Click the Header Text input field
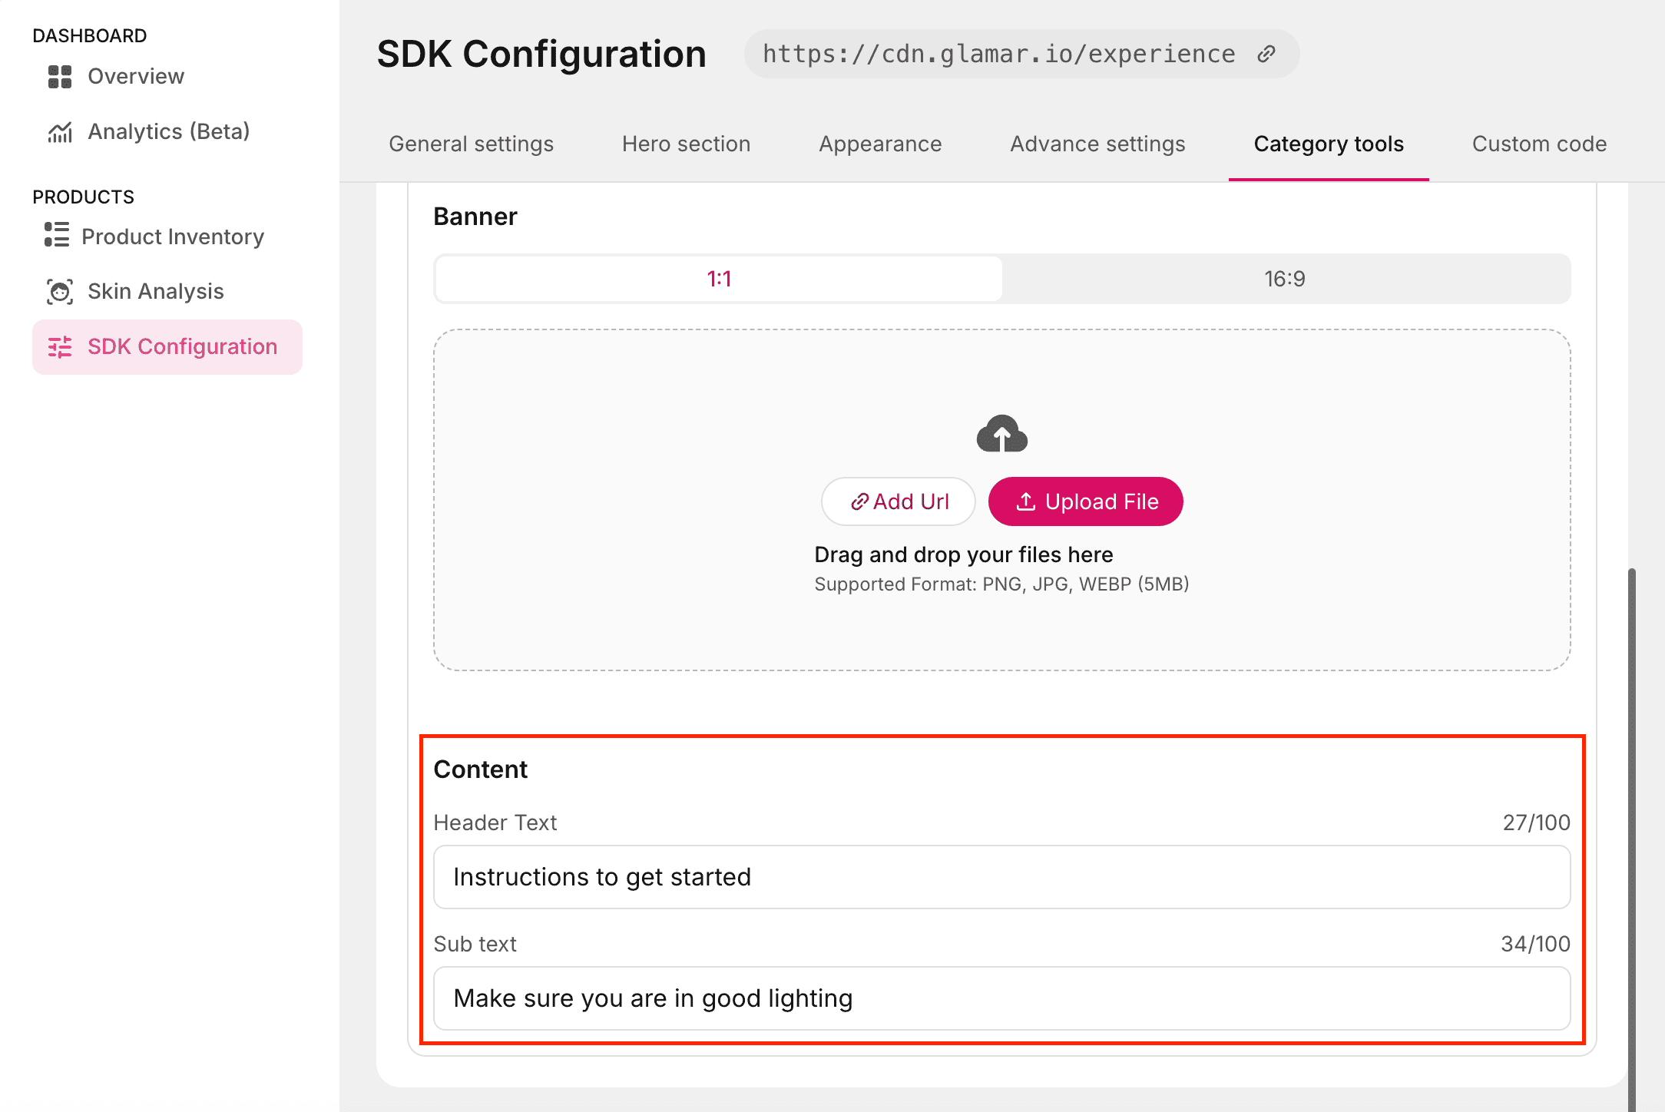 [1001, 877]
